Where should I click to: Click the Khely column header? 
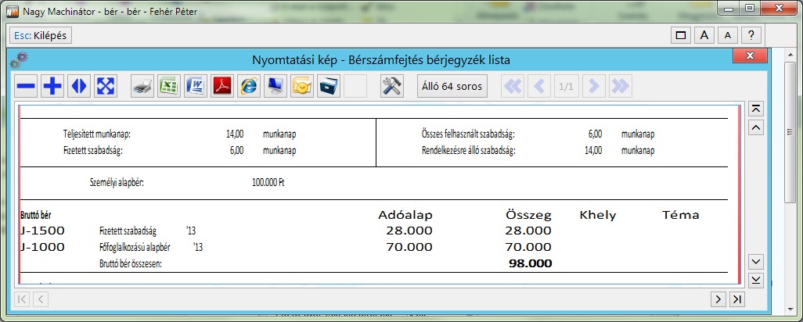598,215
